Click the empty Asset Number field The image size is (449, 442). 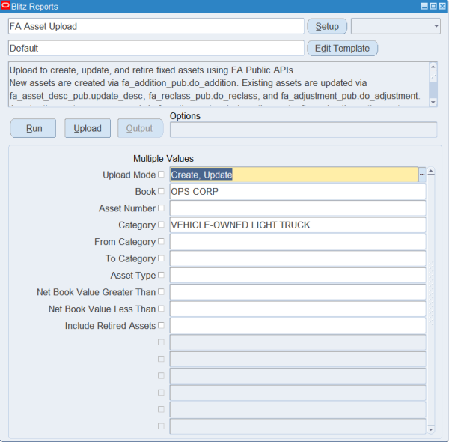tap(298, 208)
